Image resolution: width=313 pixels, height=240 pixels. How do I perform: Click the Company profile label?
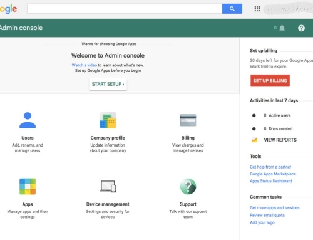click(108, 138)
